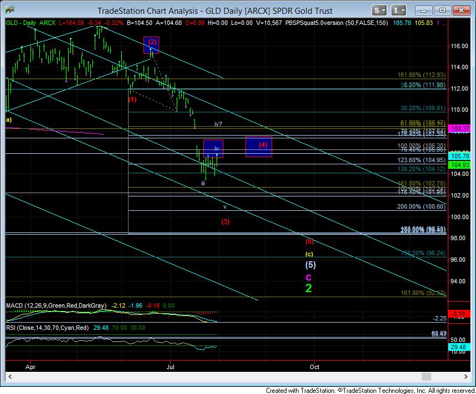Click the '200.00% (100.60)' Fibonacci label

pos(421,207)
